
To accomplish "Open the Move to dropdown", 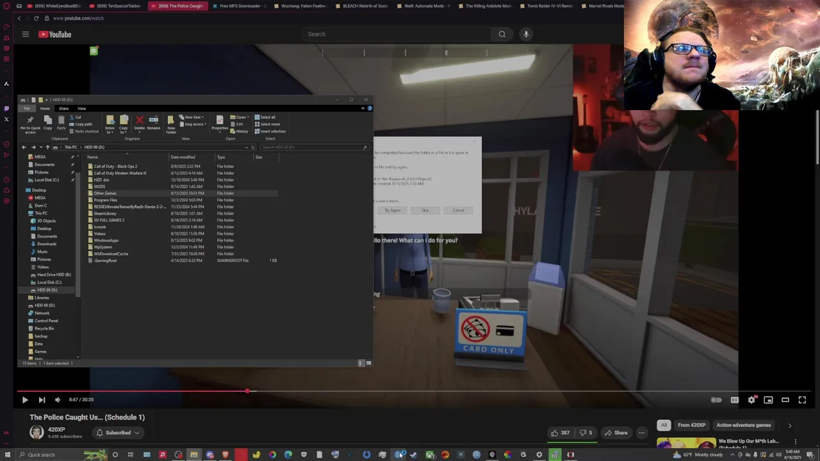I will [110, 123].
